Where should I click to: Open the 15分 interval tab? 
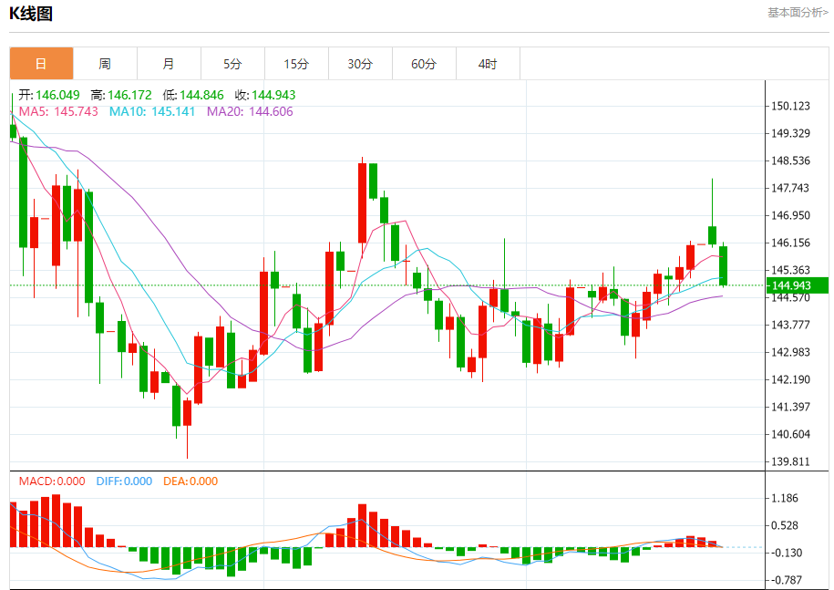297,64
